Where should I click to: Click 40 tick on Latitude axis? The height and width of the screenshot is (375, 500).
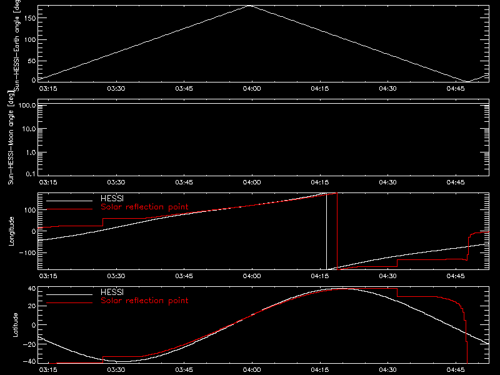pos(32,289)
